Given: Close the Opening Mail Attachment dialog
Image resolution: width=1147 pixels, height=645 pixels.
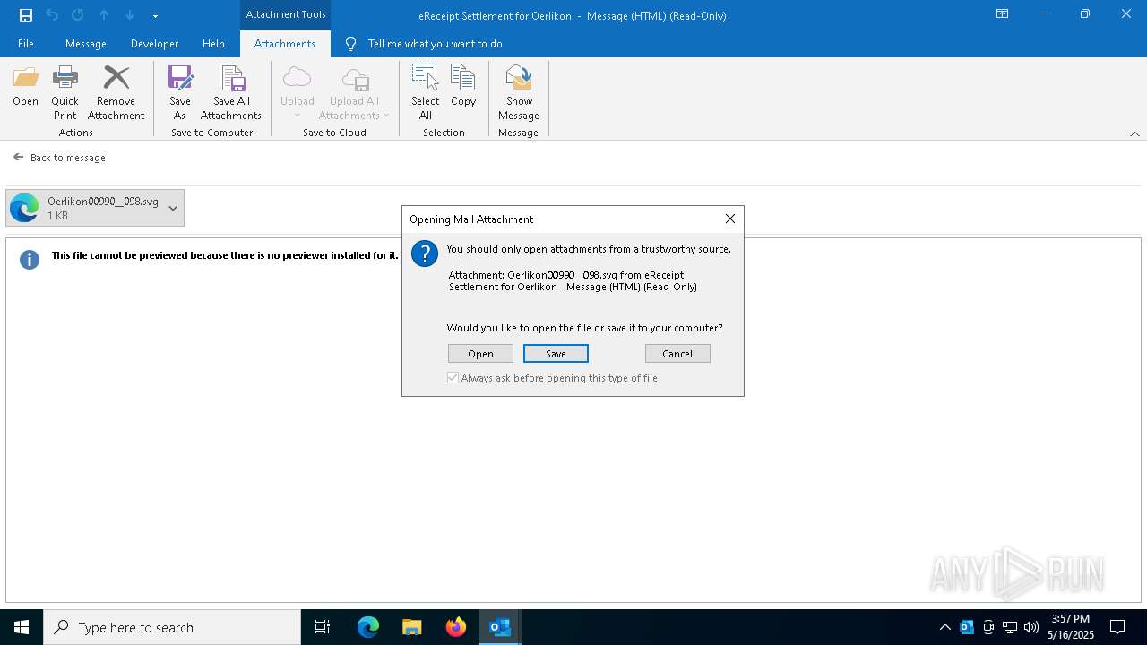Looking at the screenshot, I should coord(730,219).
